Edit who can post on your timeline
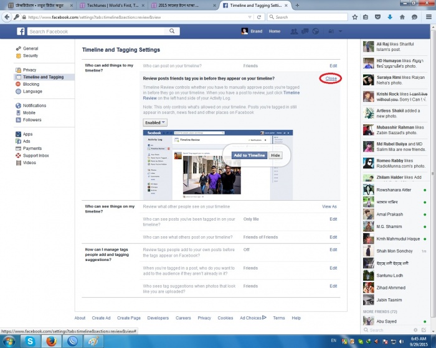Image resolution: width=436 pixels, height=348 pixels. tap(333, 66)
